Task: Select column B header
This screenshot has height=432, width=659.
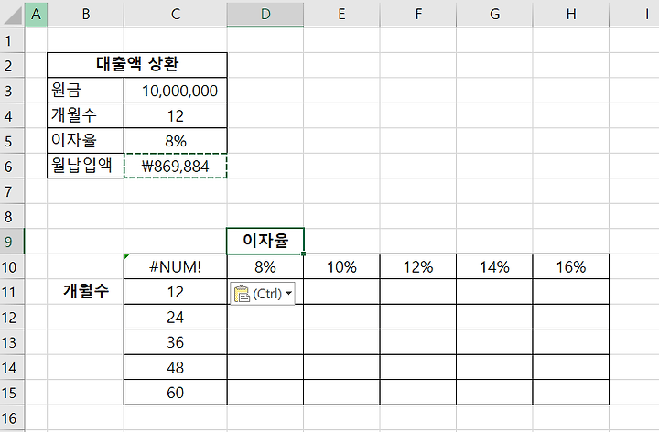Action: coord(86,15)
